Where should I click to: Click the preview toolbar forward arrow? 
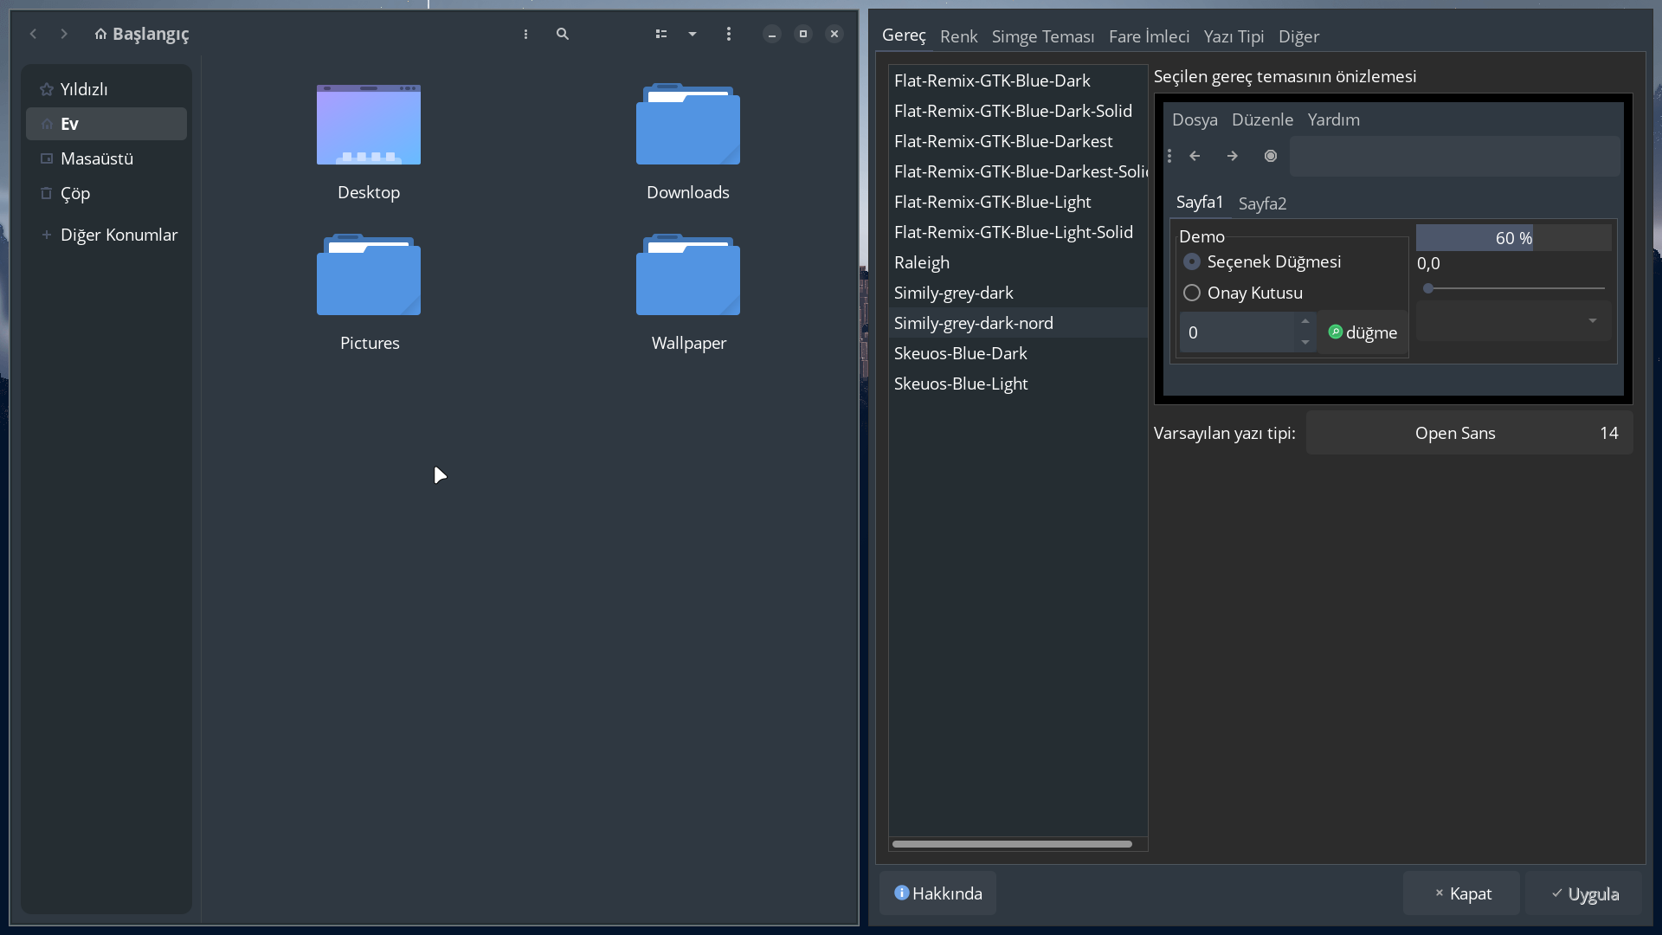[x=1232, y=156]
